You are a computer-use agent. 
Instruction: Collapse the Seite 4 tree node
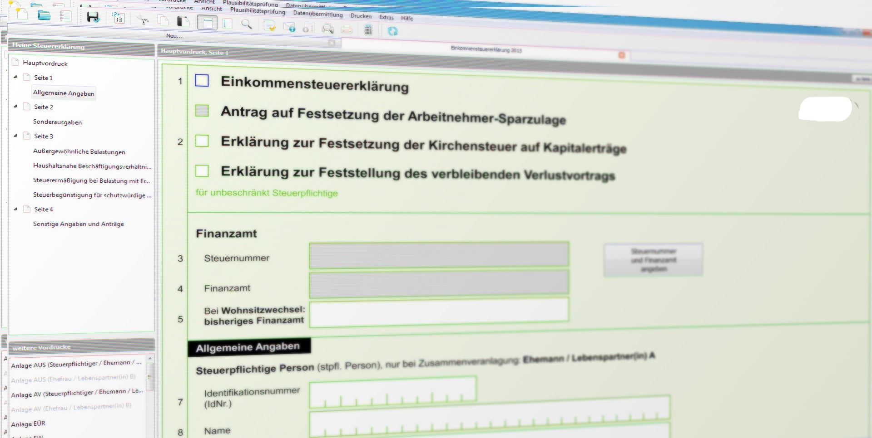[x=15, y=209]
